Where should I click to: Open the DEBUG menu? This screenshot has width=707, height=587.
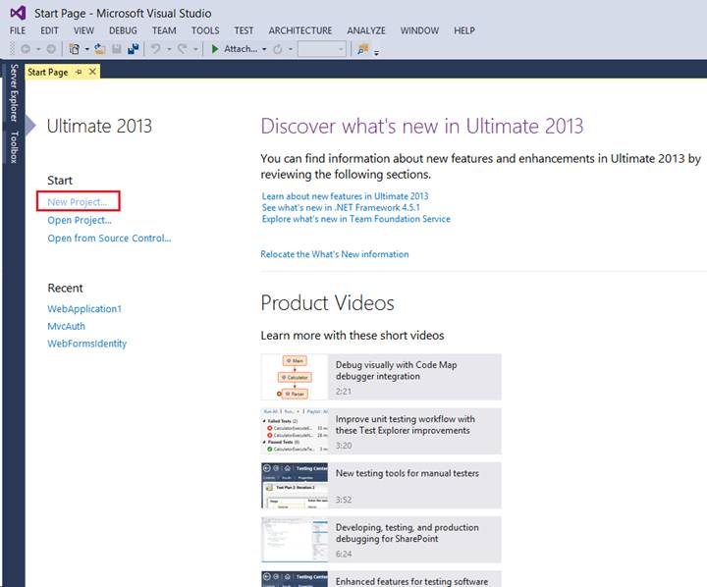point(123,30)
